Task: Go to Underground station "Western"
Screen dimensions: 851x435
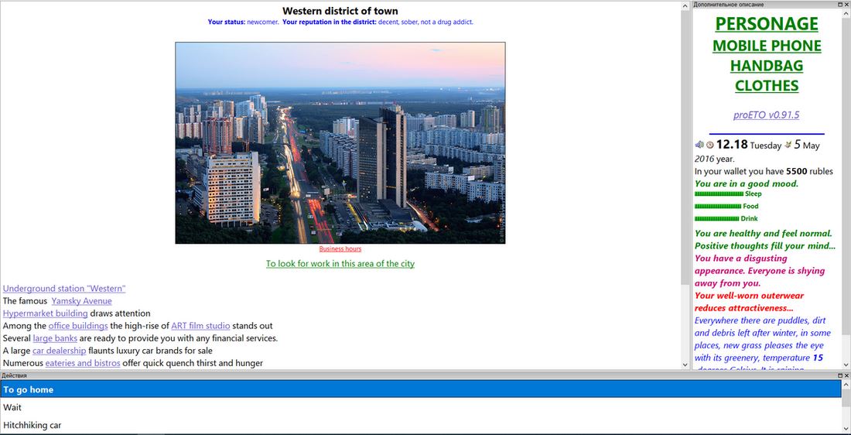Action: point(64,289)
